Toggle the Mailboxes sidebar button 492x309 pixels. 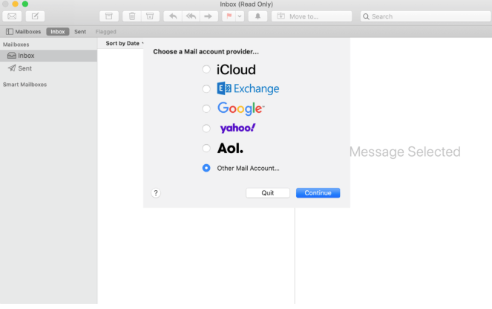pos(24,32)
